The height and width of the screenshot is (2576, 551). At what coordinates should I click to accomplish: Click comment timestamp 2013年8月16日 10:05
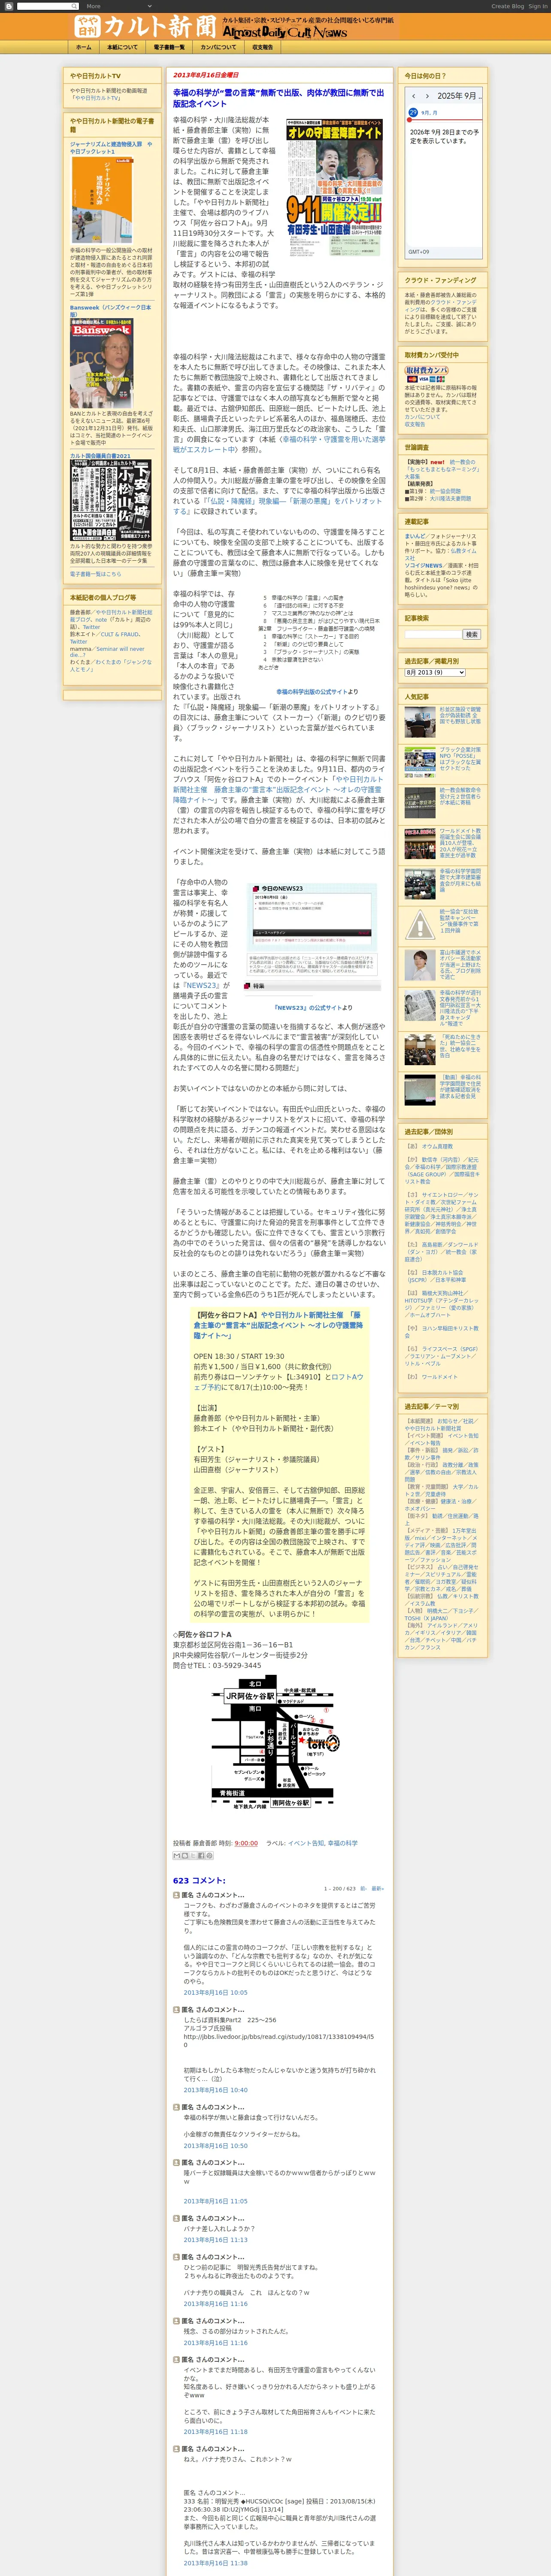click(215, 1992)
